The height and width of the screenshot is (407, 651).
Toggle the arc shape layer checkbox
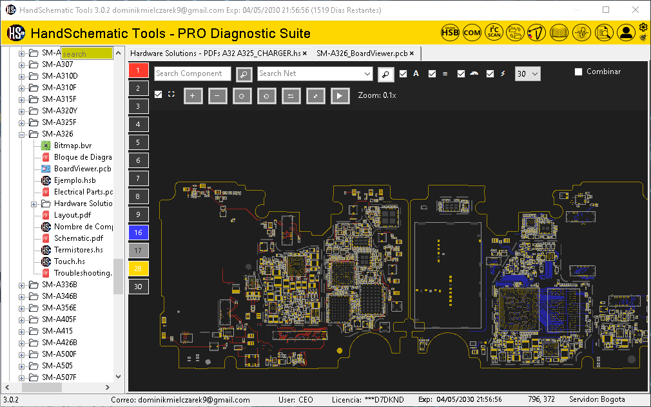click(461, 74)
